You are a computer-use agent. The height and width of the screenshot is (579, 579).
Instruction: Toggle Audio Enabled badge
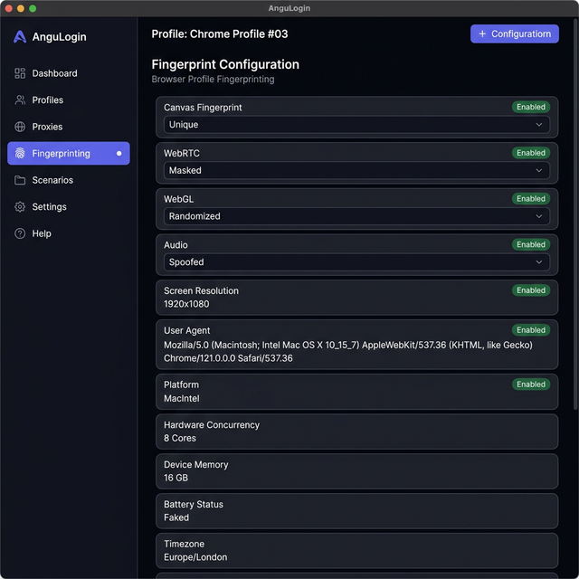click(531, 244)
